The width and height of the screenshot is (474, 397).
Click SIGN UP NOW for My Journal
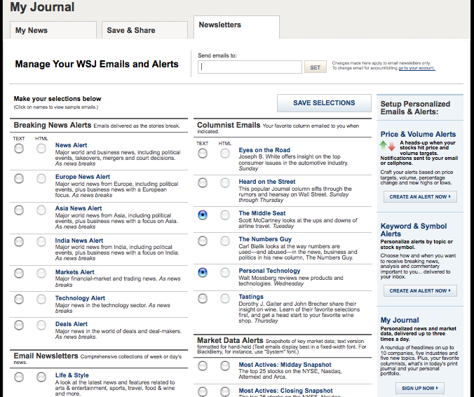click(x=420, y=388)
